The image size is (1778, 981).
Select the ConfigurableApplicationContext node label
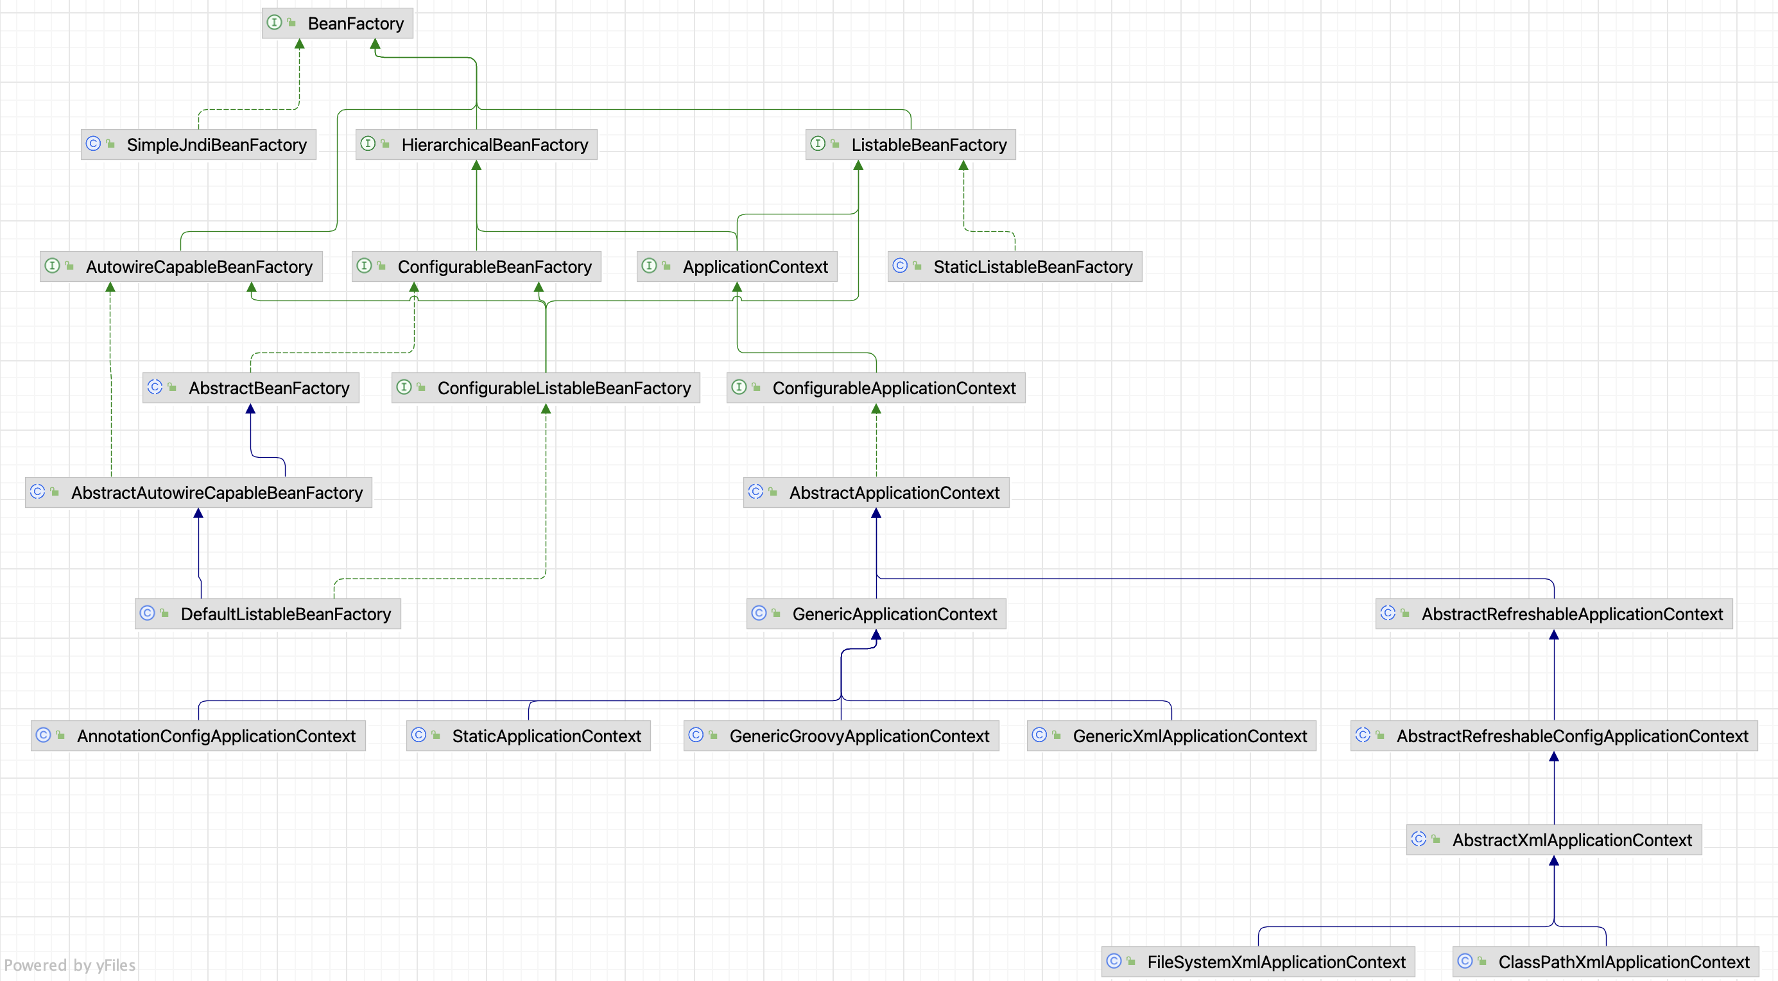click(893, 388)
